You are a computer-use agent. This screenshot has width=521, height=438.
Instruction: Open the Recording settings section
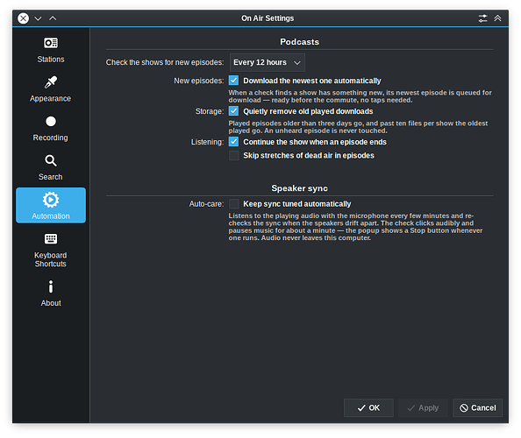tap(51, 129)
